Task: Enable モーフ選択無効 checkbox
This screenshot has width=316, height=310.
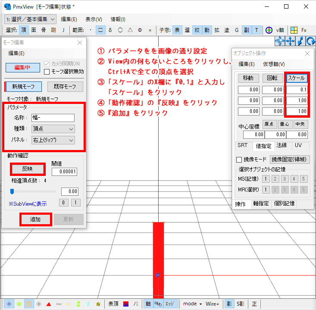Action: (47, 72)
